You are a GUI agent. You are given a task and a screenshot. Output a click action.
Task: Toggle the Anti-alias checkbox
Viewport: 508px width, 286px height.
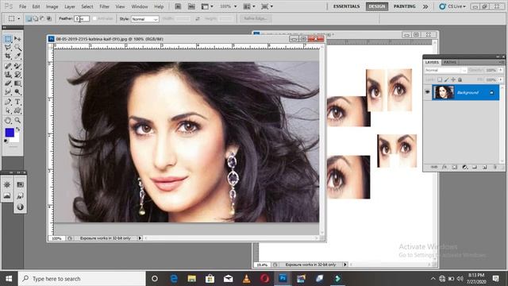click(94, 19)
